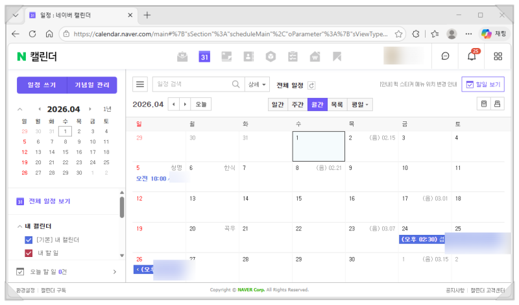
Task: Uncheck 내 할 일 checkbox
Action: [x=29, y=253]
